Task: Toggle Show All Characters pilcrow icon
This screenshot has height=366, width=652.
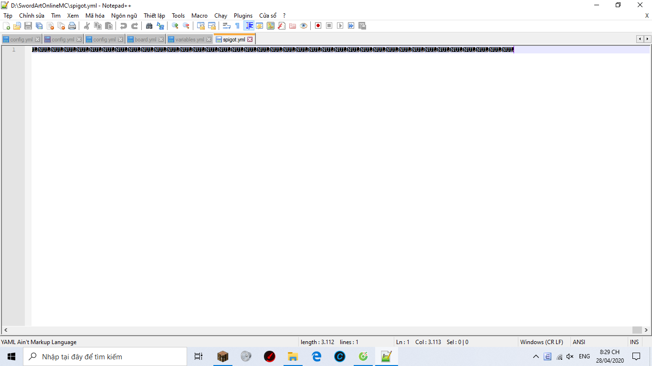Action: [238, 26]
